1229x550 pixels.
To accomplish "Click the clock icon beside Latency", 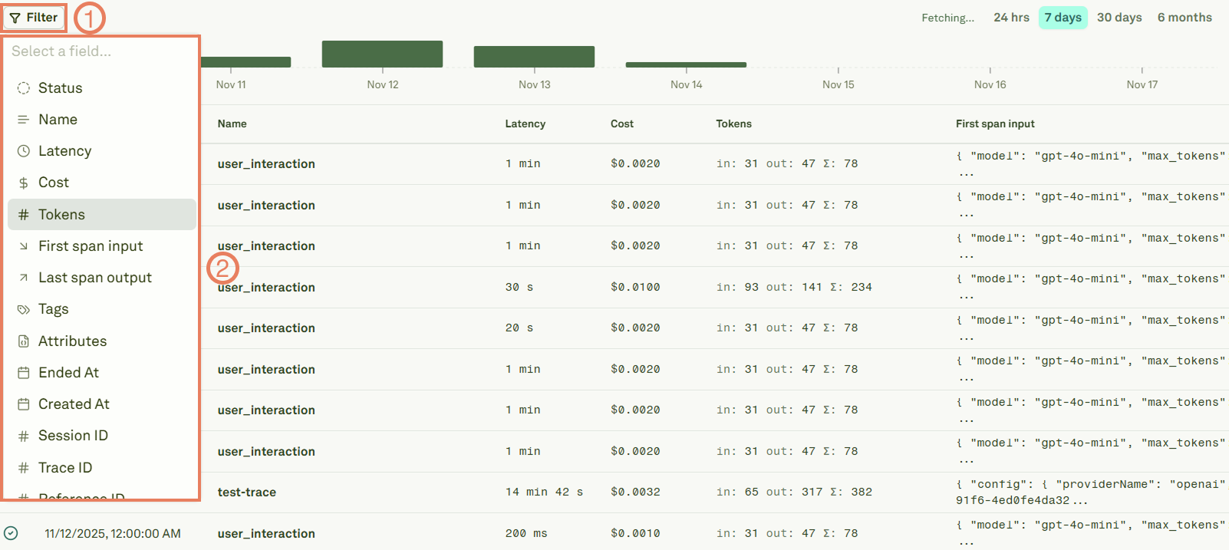I will (24, 151).
